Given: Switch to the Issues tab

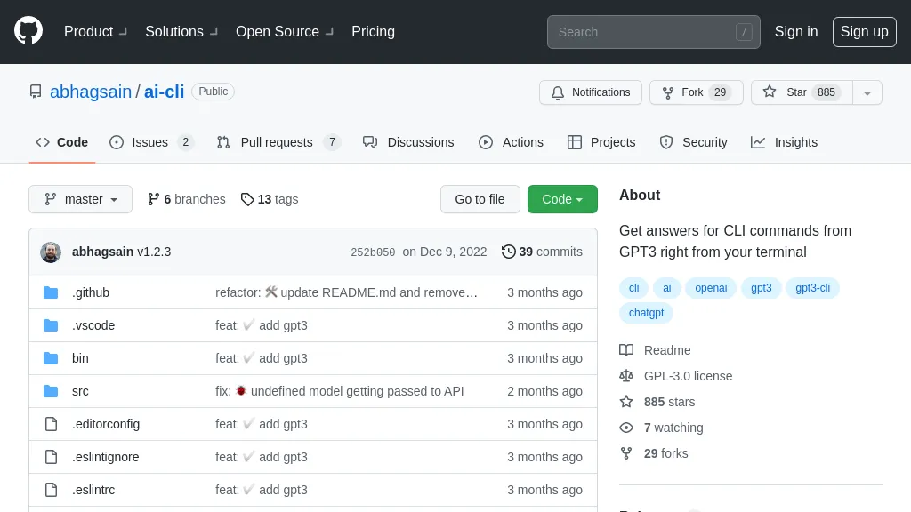Looking at the screenshot, I should 149,142.
